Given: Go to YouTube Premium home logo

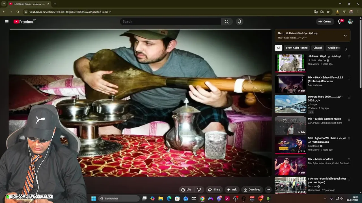Looking at the screenshot, I should pos(23,22).
